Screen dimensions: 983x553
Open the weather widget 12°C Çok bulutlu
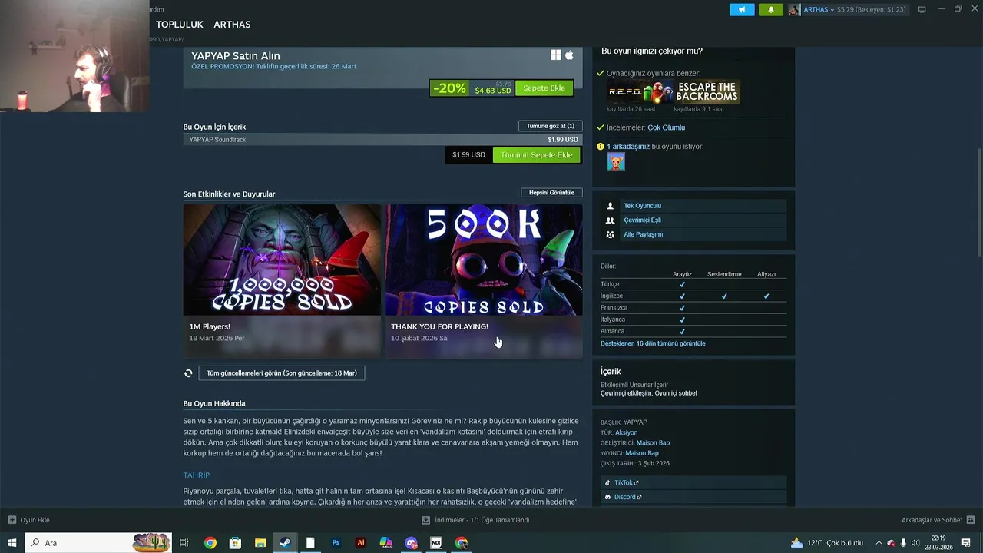tap(826, 543)
